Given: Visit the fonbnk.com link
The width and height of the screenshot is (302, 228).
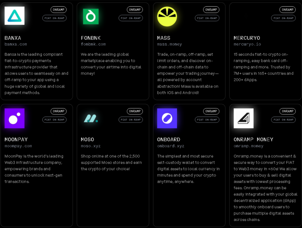Looking at the screenshot, I should 93,44.
